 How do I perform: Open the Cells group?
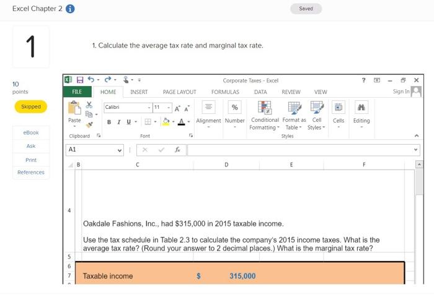(x=339, y=115)
